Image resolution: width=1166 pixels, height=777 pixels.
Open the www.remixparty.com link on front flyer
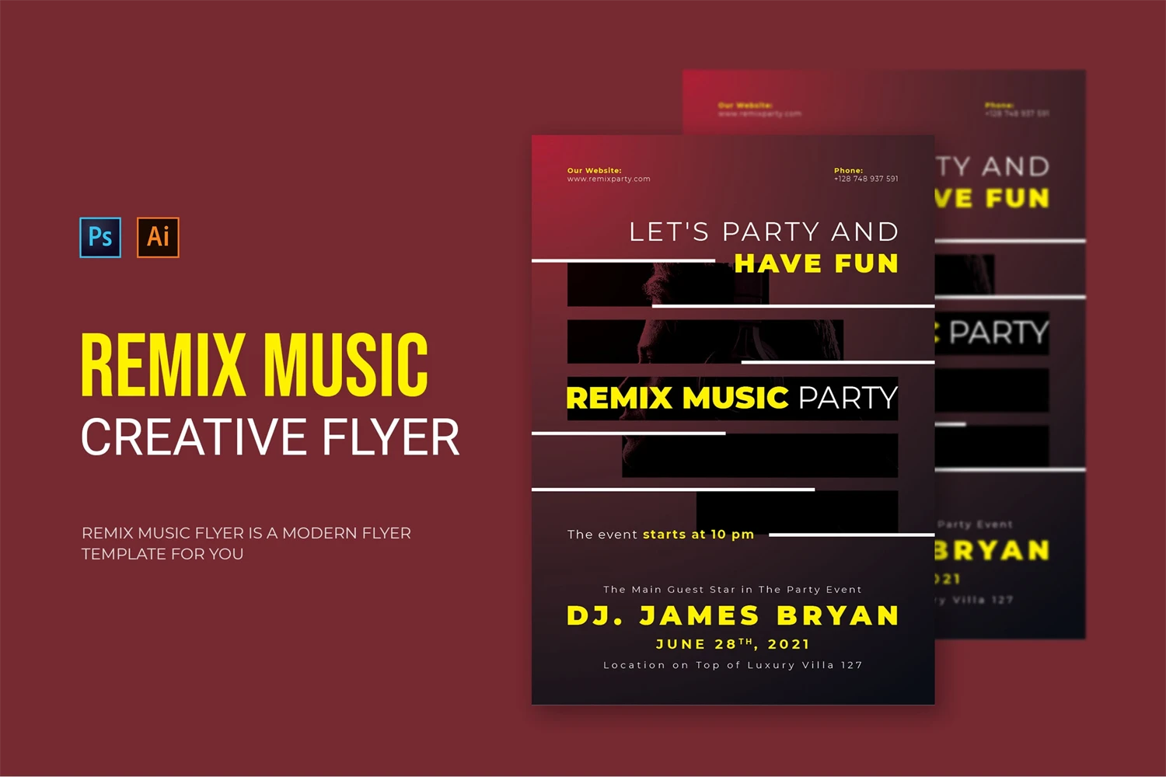[609, 179]
